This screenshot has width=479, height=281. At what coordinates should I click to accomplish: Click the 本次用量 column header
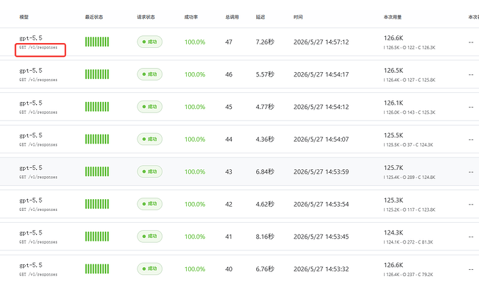click(x=392, y=17)
